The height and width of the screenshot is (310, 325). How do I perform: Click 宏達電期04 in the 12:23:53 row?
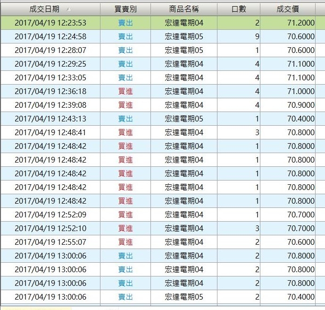click(184, 23)
